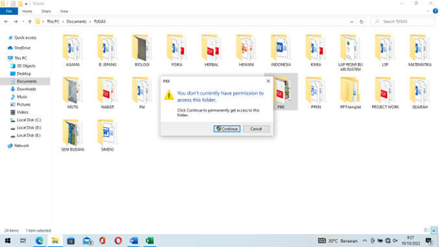Viewport: 439px width, 247px height.
Task: Select the SENI BUDAYA folder
Action: point(73,136)
